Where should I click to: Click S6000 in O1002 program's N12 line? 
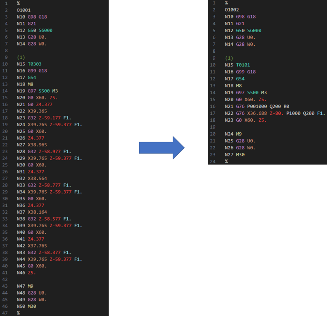(x=254, y=30)
